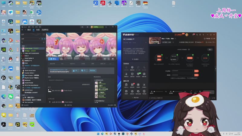
Task: Toggle the clock filter in Steam library
Action: (x=42, y=39)
